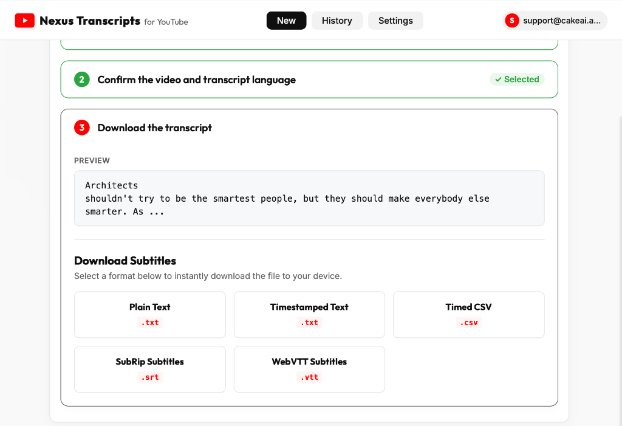This screenshot has width=622, height=426.
Task: Download the WebVTT Subtitles .vtt file
Action: point(309,369)
